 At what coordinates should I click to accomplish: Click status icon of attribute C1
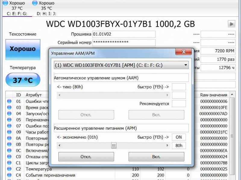(x=9, y=163)
